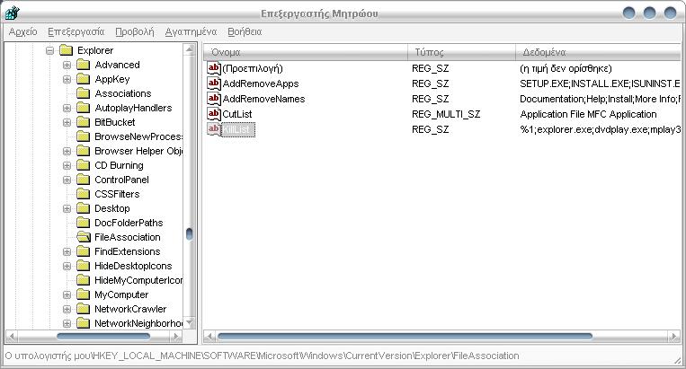
Task: Expand the FindExtensions key
Action: pos(67,252)
